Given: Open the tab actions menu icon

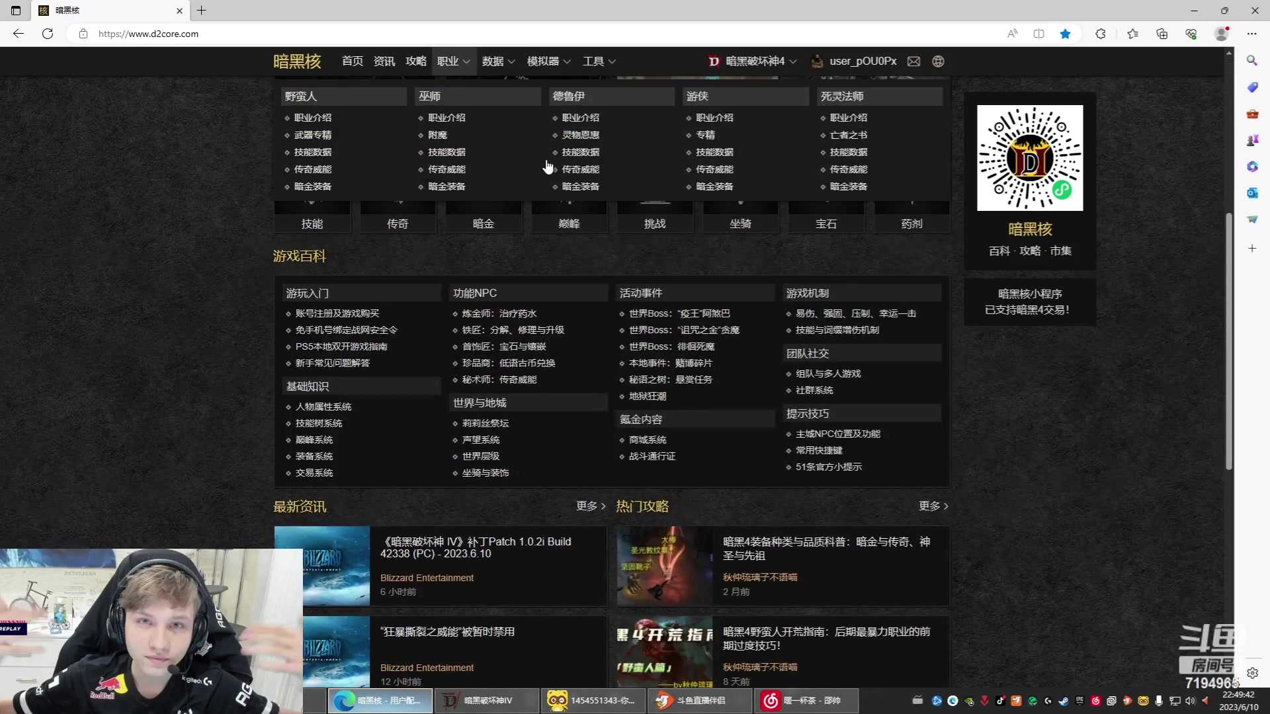Looking at the screenshot, I should [16, 11].
